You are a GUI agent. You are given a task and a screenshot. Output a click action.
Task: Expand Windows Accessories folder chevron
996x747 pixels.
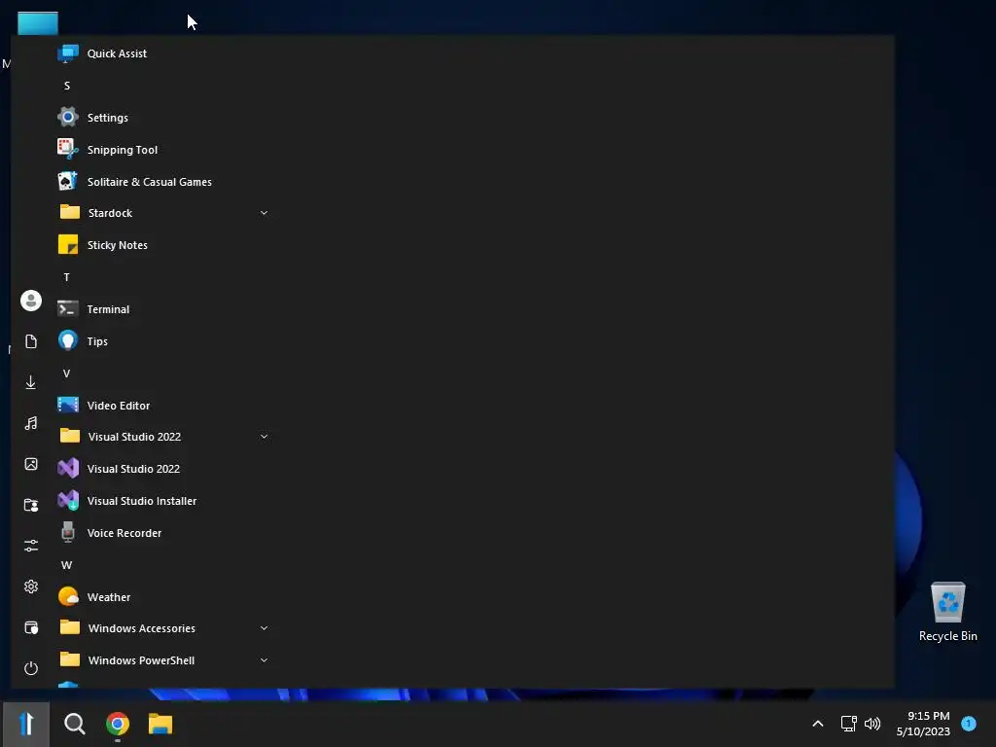click(264, 628)
